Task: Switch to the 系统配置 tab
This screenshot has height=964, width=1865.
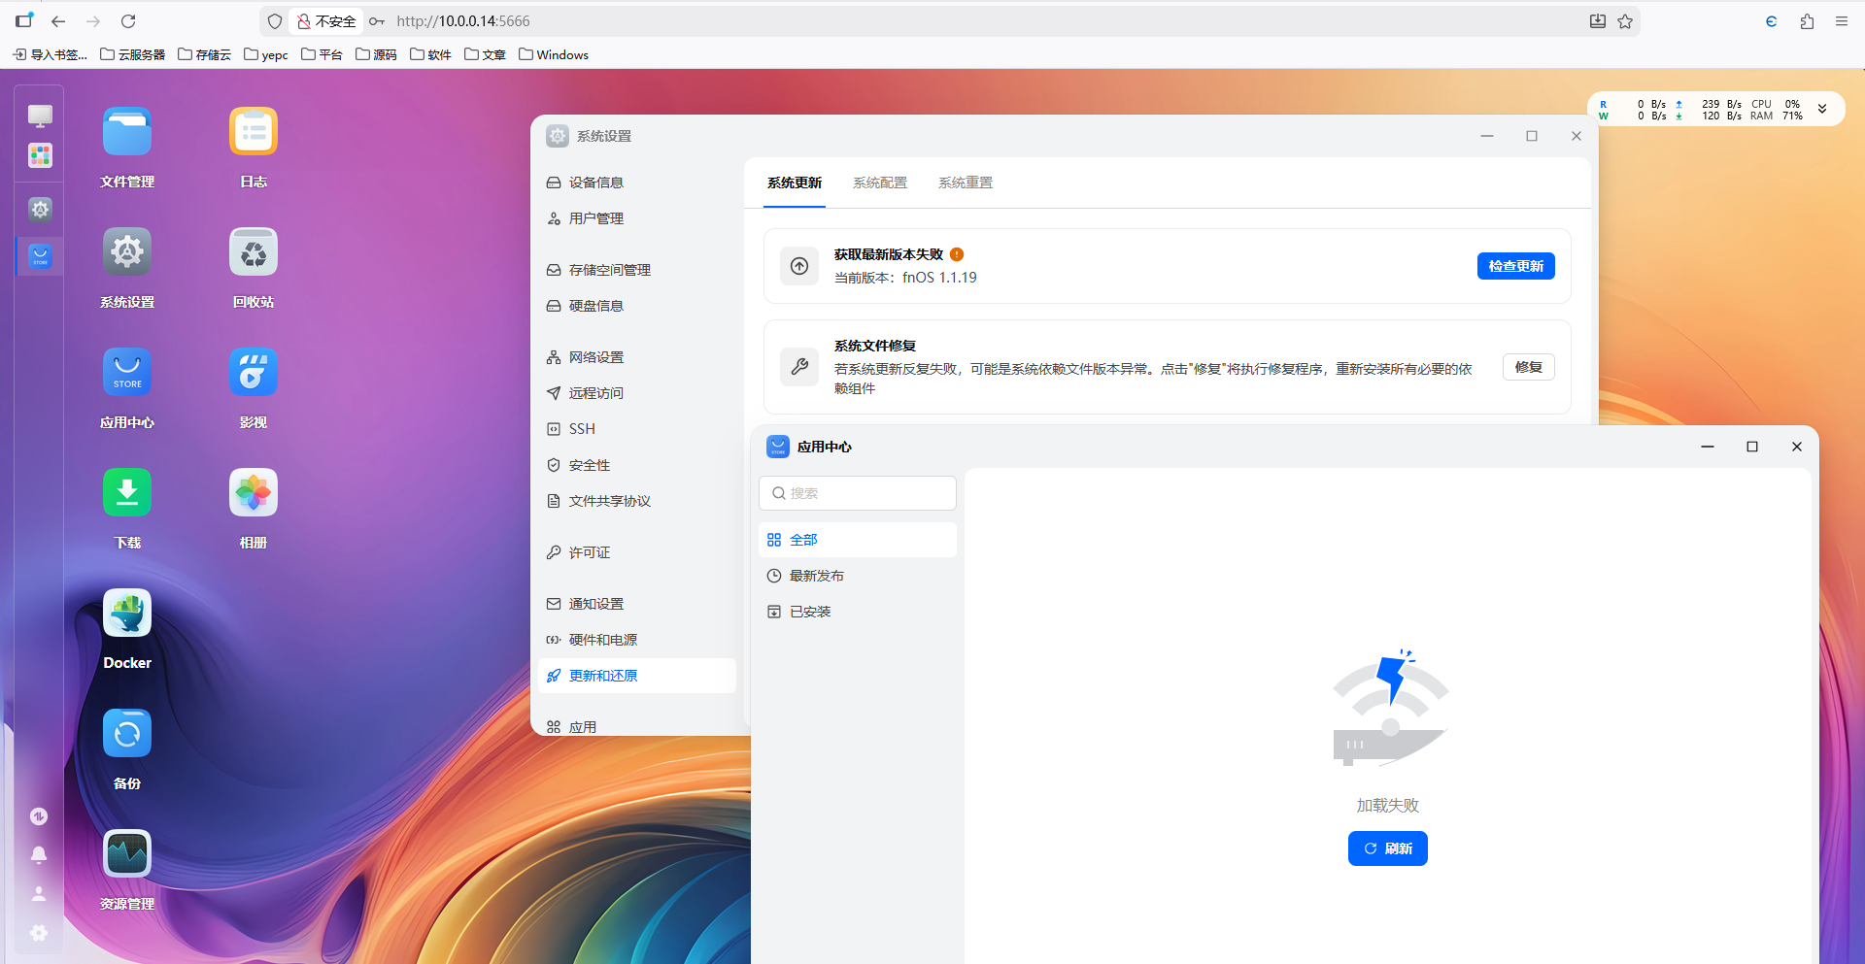Action: coord(880,183)
